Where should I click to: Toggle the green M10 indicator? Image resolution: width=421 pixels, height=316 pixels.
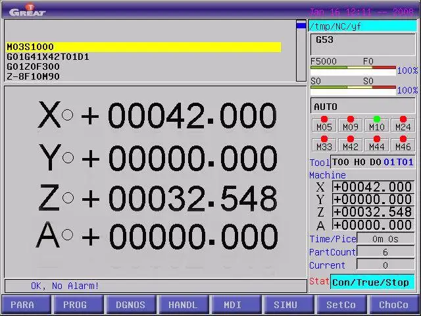click(x=377, y=124)
